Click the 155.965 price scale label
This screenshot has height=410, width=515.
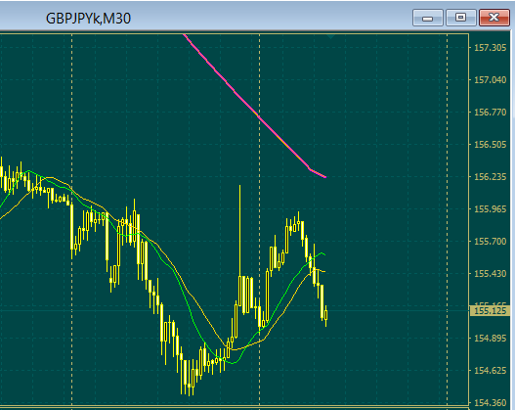point(490,209)
